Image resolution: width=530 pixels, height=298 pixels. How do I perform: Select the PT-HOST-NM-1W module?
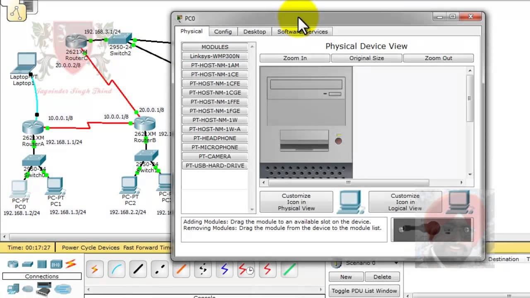[x=215, y=120]
